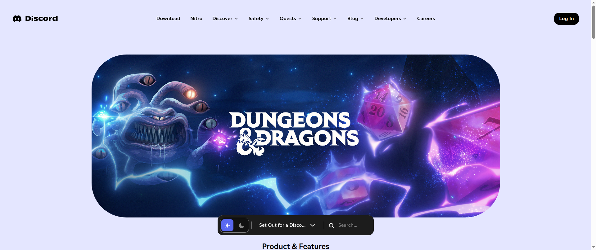Click the Dungeons & Dragons banner image
The width and height of the screenshot is (596, 250).
(296, 136)
